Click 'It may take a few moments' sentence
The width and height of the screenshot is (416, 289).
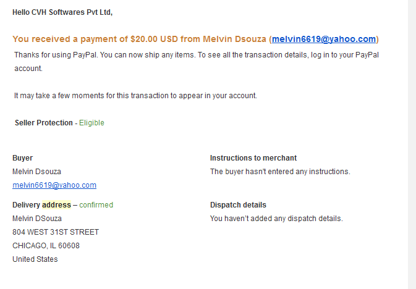pos(135,96)
